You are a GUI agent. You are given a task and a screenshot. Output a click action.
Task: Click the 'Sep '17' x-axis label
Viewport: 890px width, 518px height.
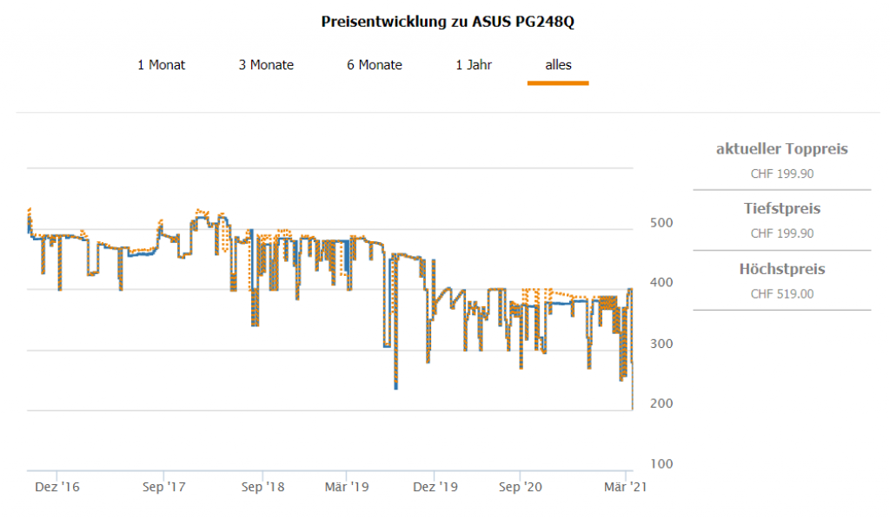(165, 488)
